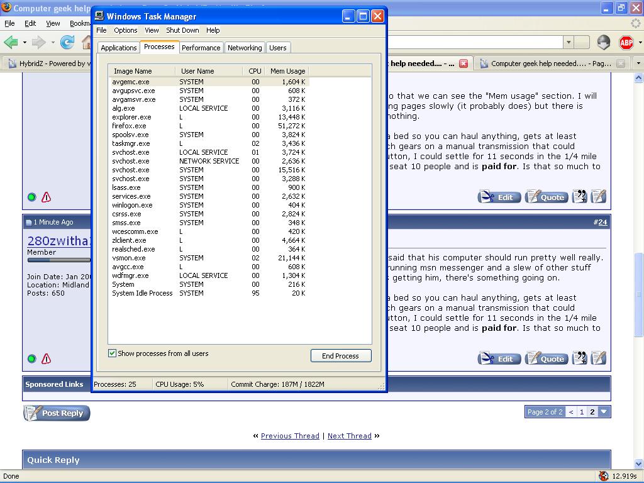The width and height of the screenshot is (644, 483).
Task: Click the Edit button on upper post
Action: [499, 197]
